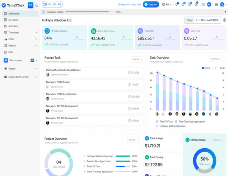Screen dimensions: 228x176
Task: Click the Upgrade button
Action: (x=151, y=4)
